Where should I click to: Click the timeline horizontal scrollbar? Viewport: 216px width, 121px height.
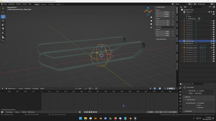[x=8, y=110]
